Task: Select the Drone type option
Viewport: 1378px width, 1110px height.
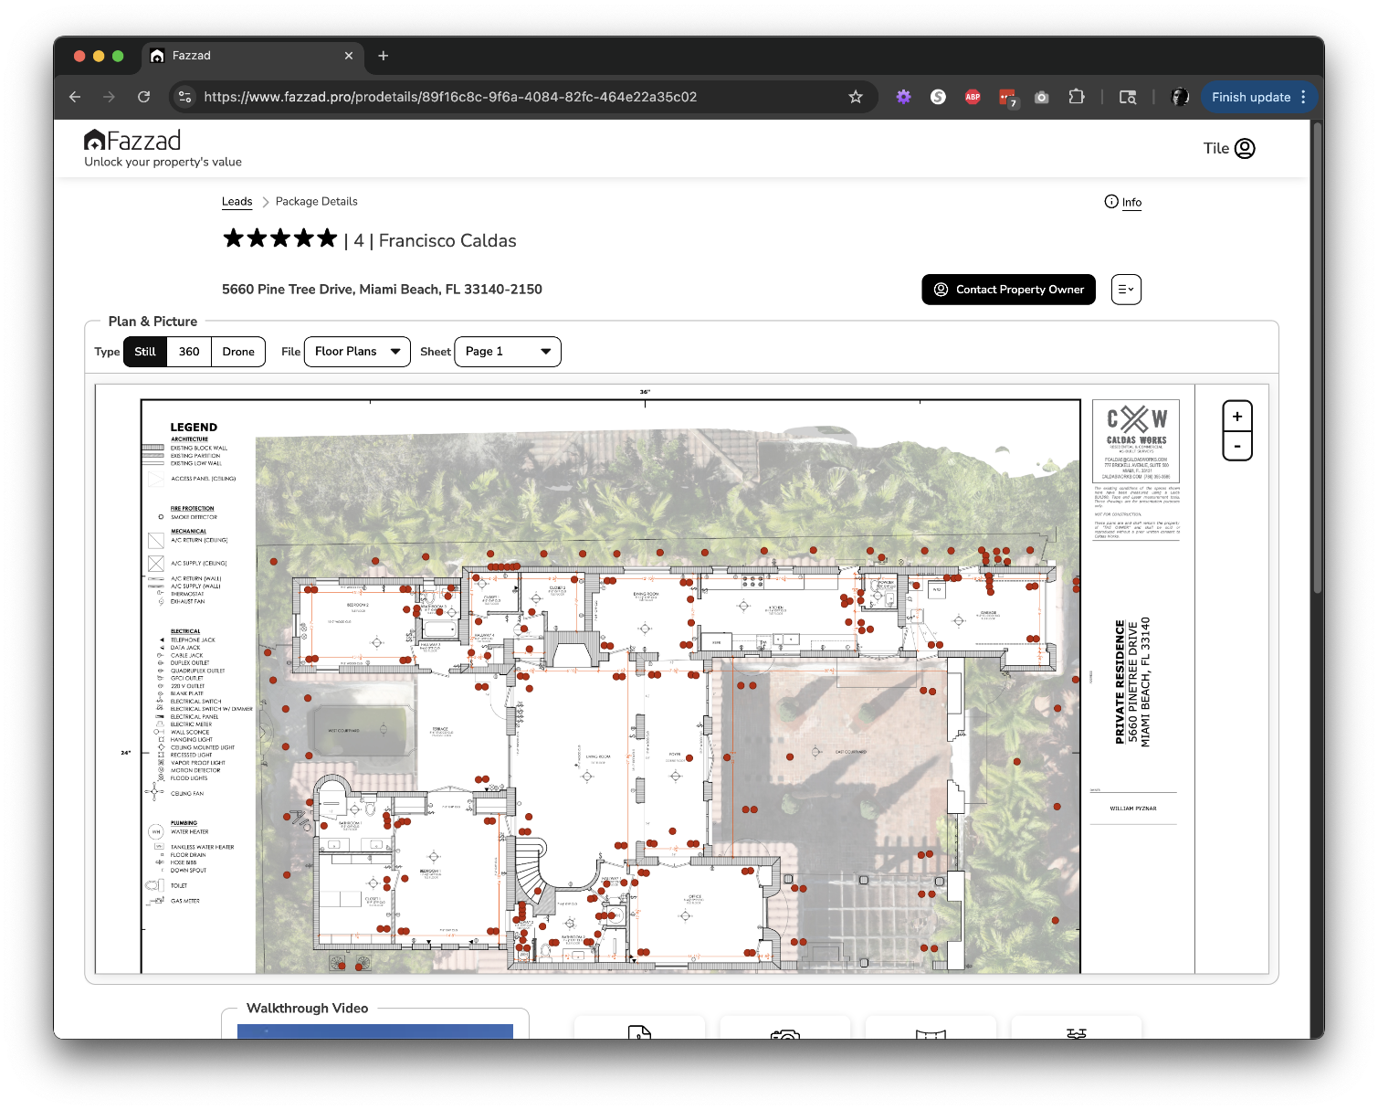Action: point(238,352)
